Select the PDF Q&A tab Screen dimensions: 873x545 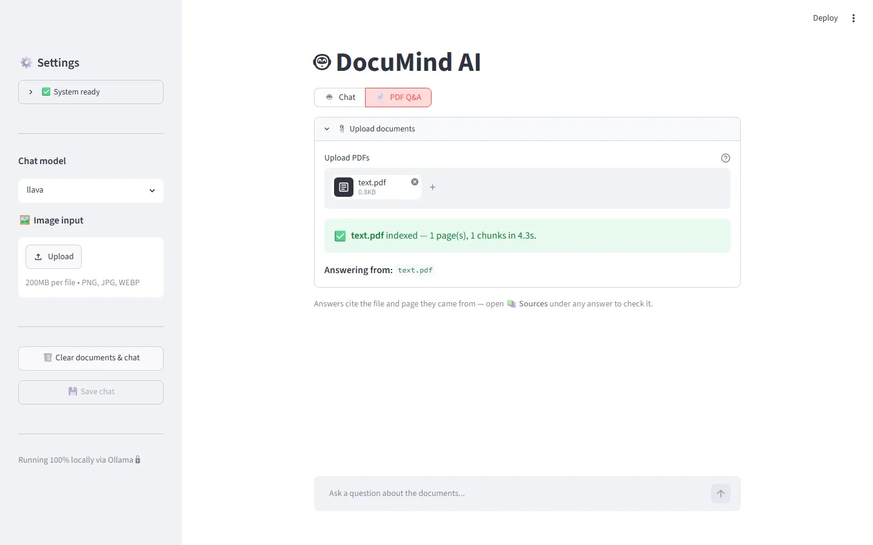tap(398, 97)
